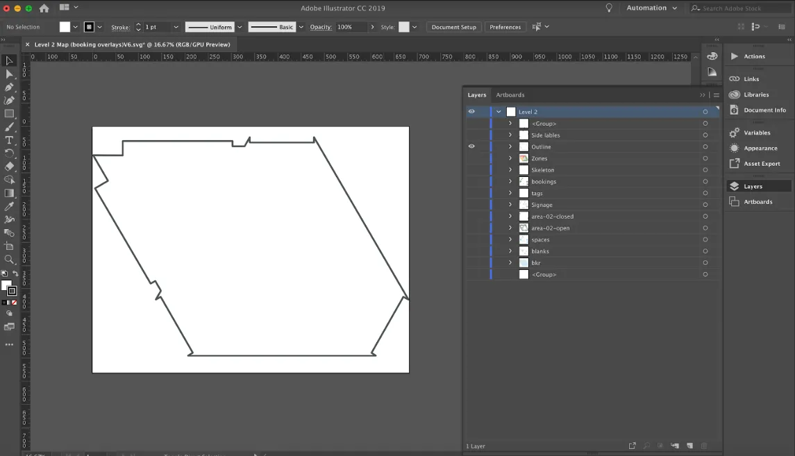795x456 pixels.
Task: Open the stroke weight dropdown
Action: [176, 27]
